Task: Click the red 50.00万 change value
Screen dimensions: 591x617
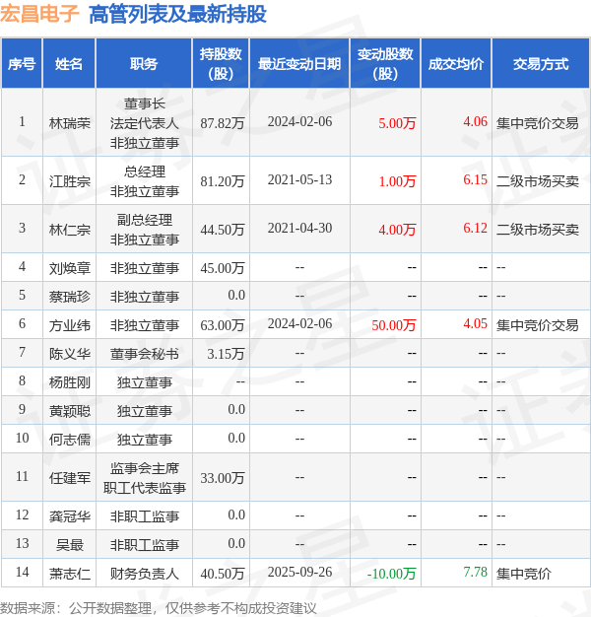Action: point(393,325)
